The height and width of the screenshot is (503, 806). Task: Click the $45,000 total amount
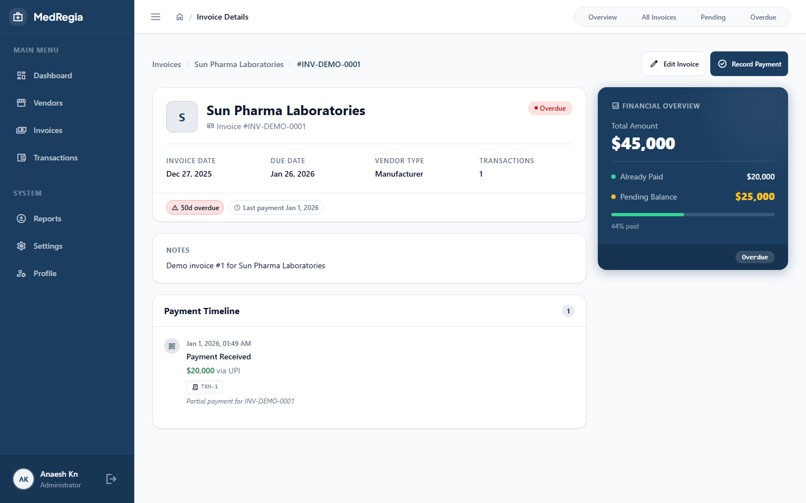643,144
